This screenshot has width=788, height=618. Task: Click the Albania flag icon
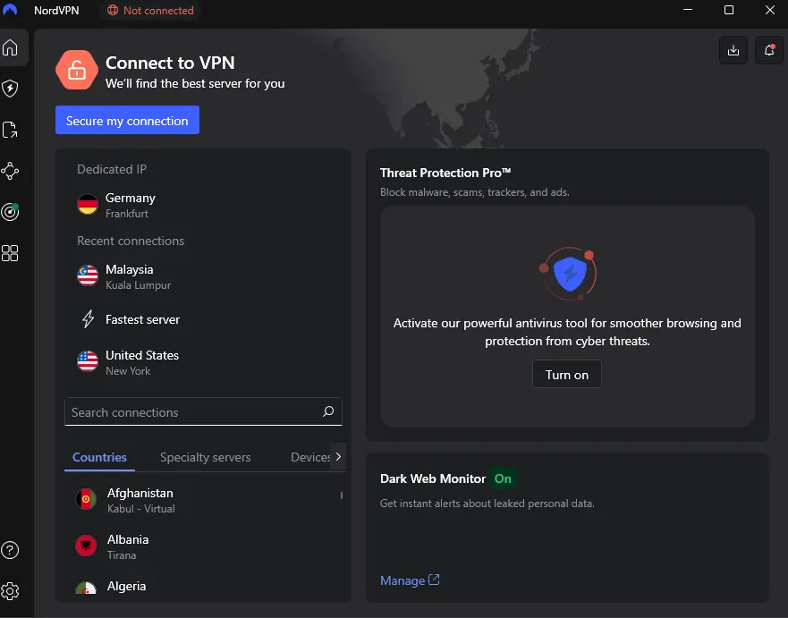pyautogui.click(x=86, y=546)
